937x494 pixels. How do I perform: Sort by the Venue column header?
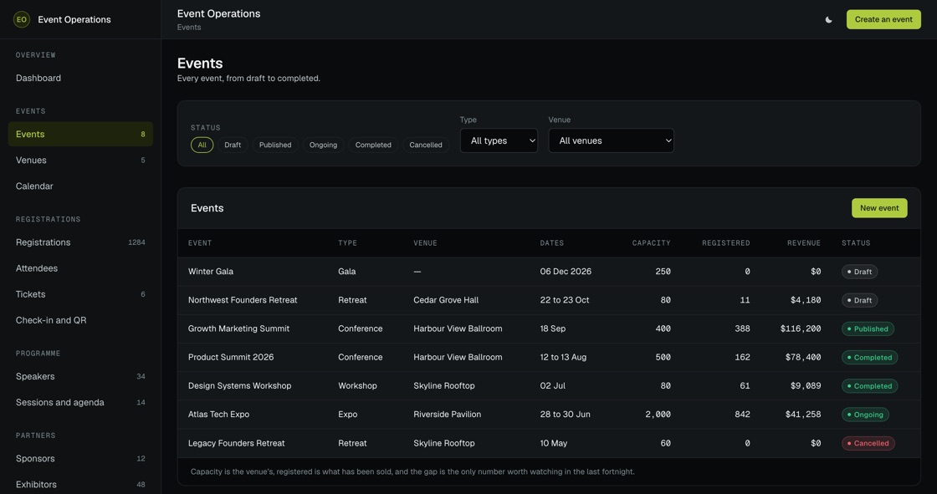[425, 243]
